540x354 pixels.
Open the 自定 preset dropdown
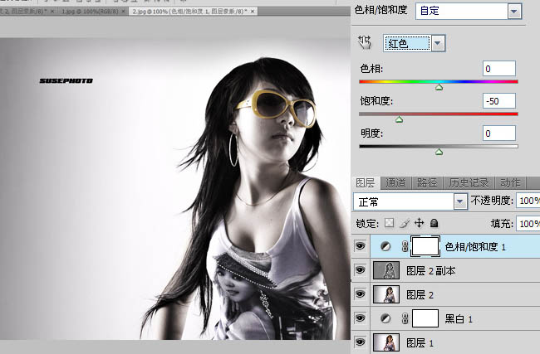click(513, 12)
